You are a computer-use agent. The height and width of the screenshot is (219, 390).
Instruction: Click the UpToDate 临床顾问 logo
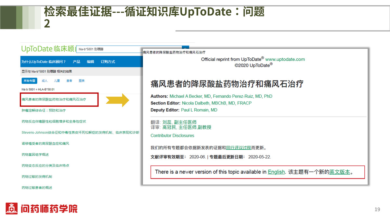48,49
